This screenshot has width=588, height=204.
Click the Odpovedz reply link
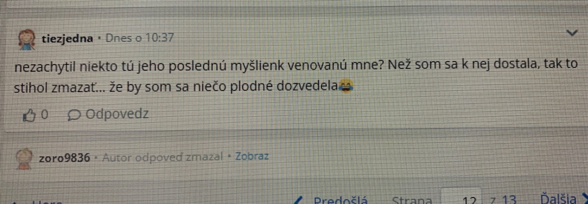click(x=117, y=114)
